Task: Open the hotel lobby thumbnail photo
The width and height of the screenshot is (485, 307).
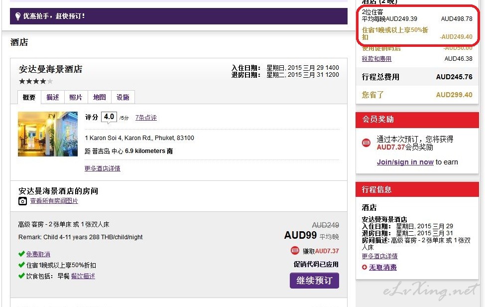Action: pyautogui.click(x=48, y=134)
